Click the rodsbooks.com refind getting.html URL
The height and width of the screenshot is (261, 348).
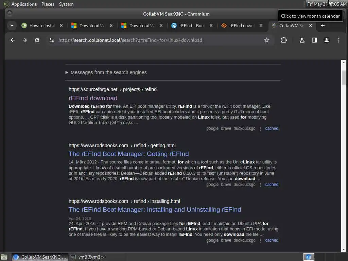[122, 145]
